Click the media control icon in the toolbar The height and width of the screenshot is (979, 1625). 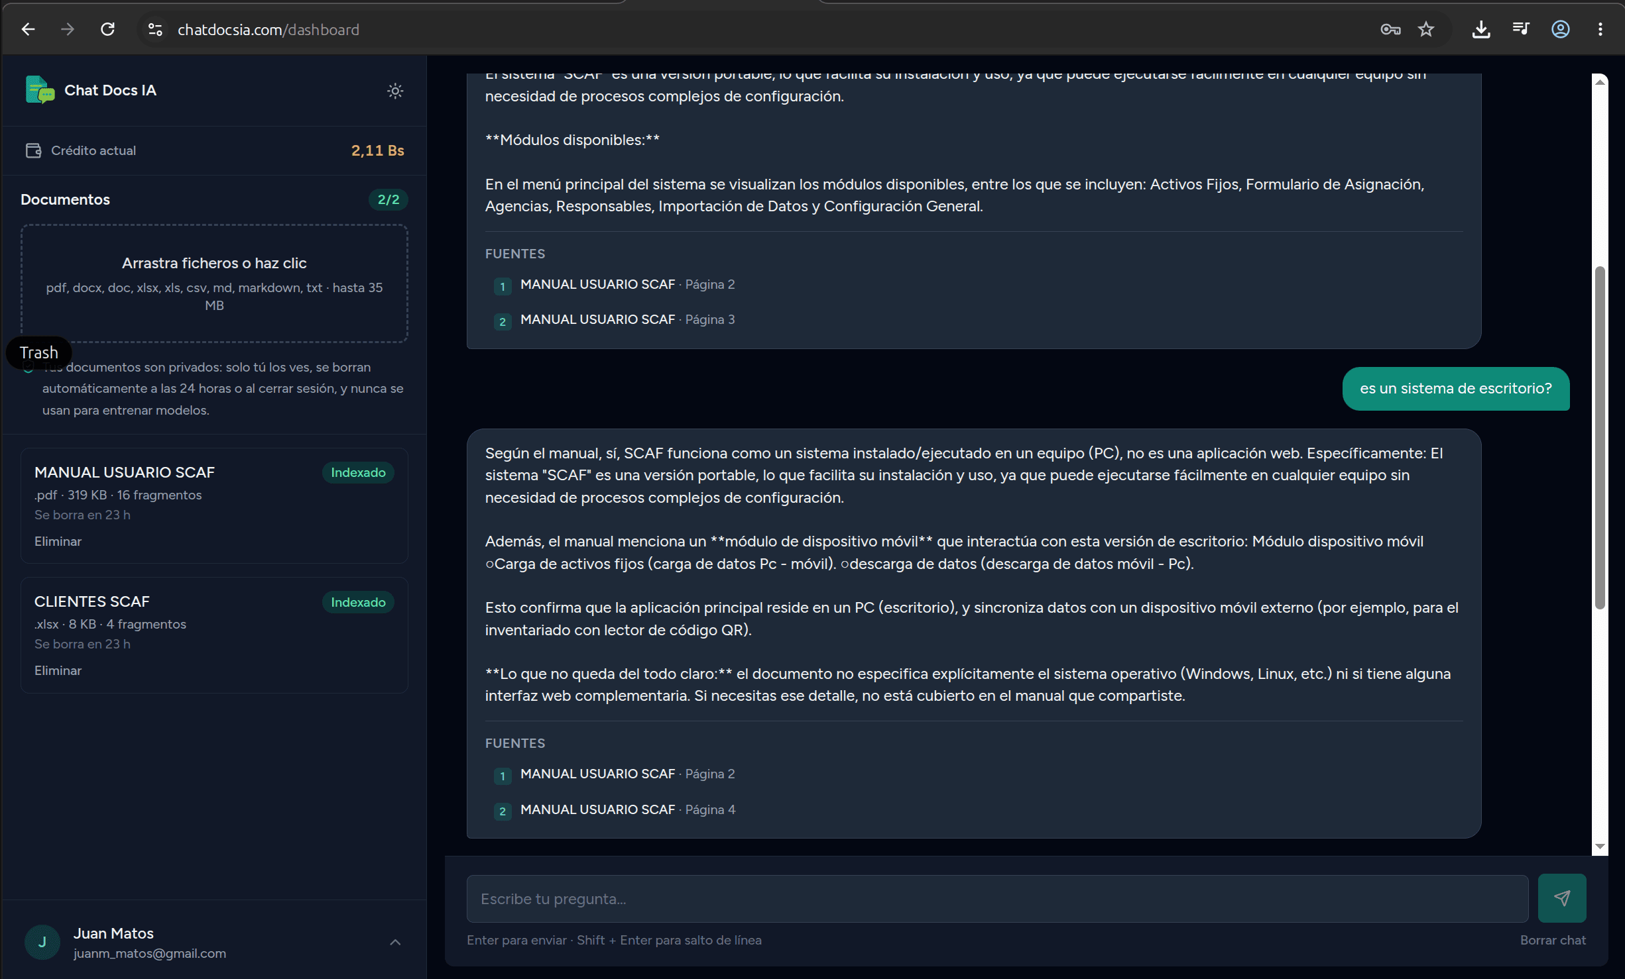[x=1521, y=29]
